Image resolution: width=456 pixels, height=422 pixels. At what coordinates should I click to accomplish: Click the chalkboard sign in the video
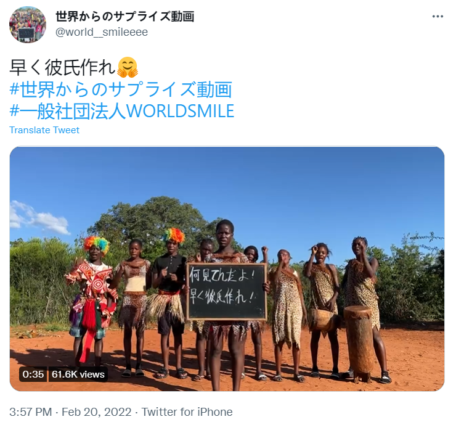(x=227, y=292)
